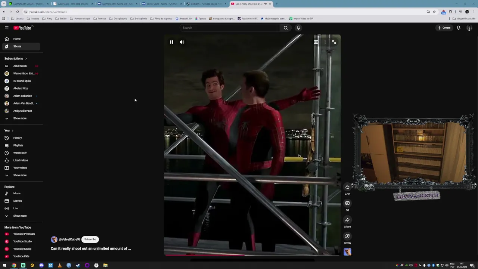478x269 pixels.
Task: Open the Abelard Giza subscription
Action: [21, 89]
